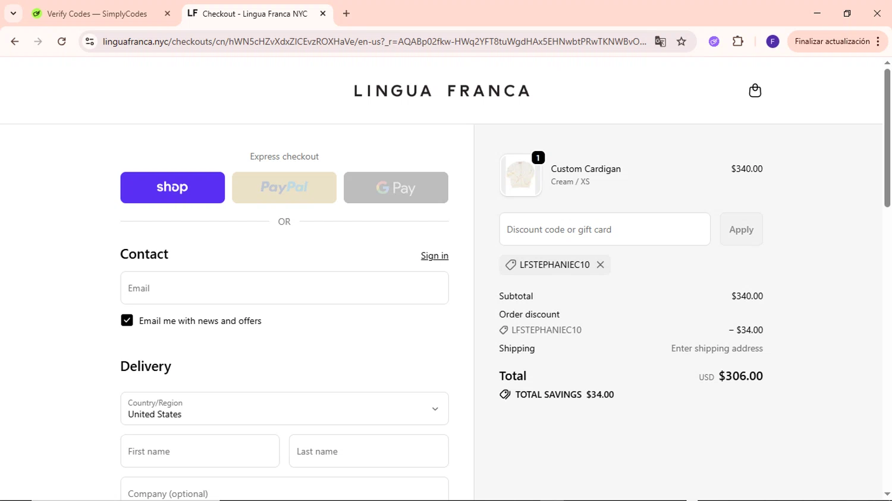The width and height of the screenshot is (892, 501).
Task: Open the tab search dropdown arrow
Action: [x=13, y=13]
